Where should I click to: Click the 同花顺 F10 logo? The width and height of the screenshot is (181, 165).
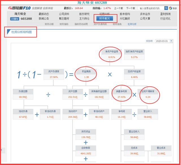pyautogui.click(x=19, y=8)
